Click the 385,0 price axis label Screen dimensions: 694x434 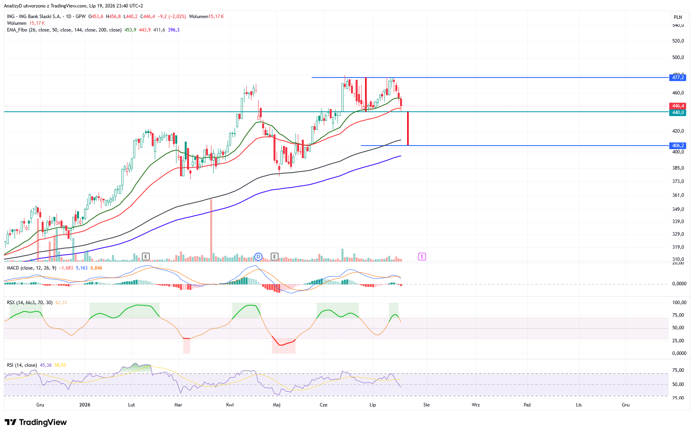pos(678,168)
